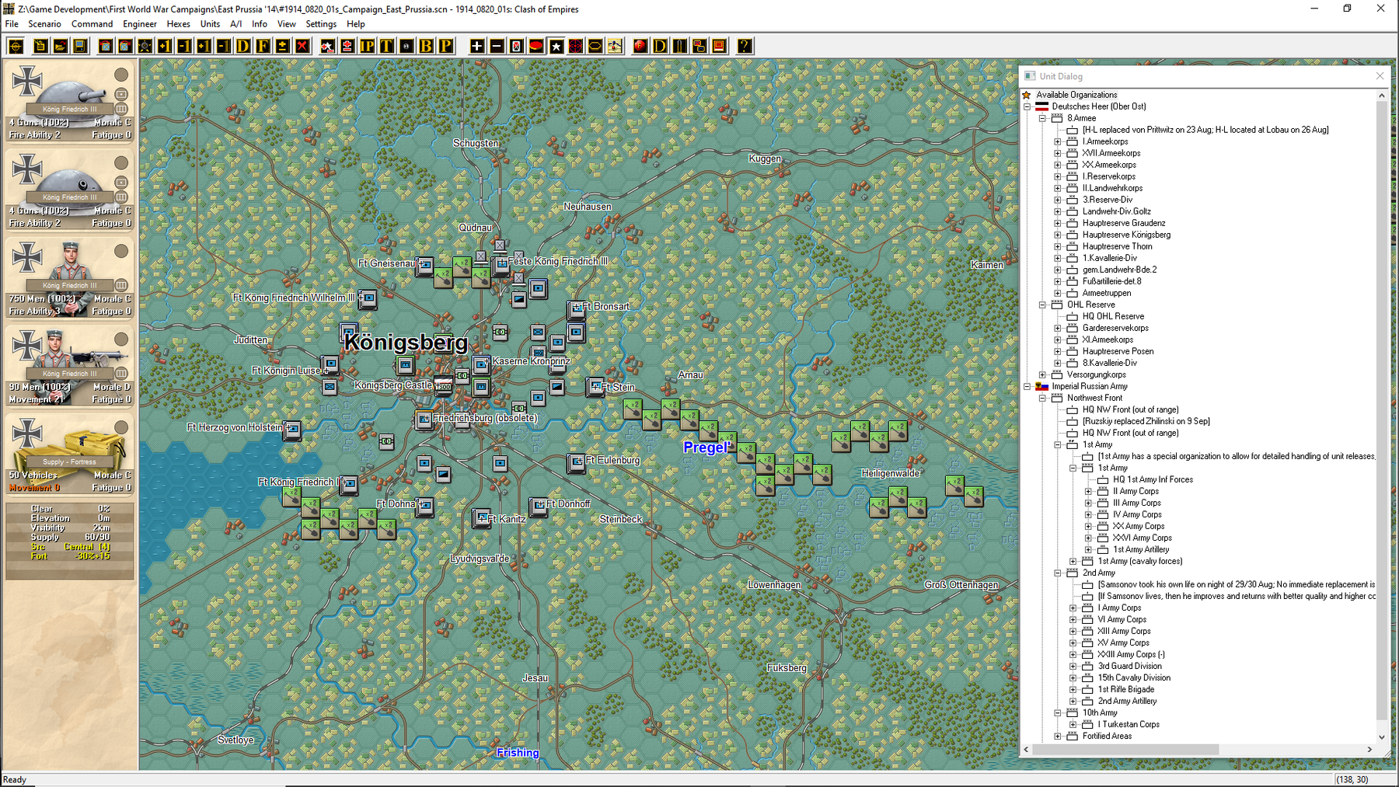Screen dimensions: 1399x787
Task: Select Hauptreserve Königsberg in the tree
Action: 1126,235
